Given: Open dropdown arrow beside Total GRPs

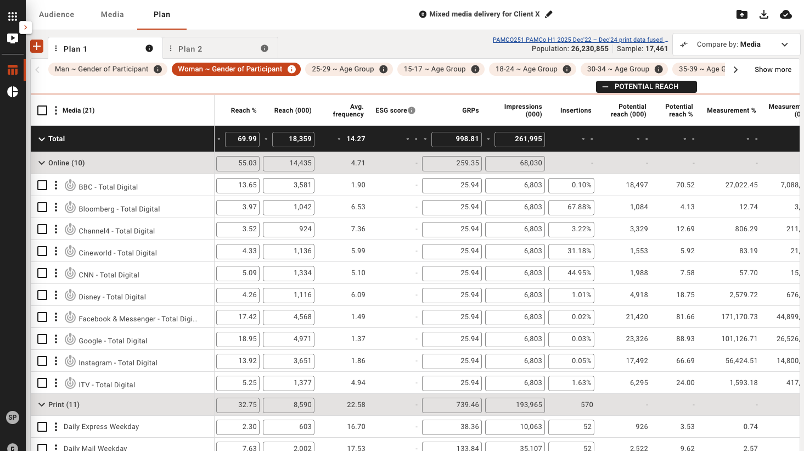Looking at the screenshot, I should (x=425, y=139).
